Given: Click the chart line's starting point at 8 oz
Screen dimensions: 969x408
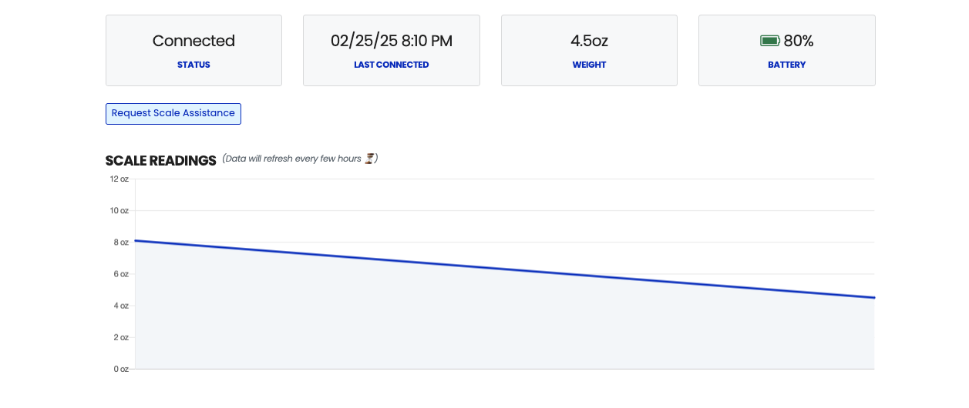Looking at the screenshot, I should click(x=136, y=241).
